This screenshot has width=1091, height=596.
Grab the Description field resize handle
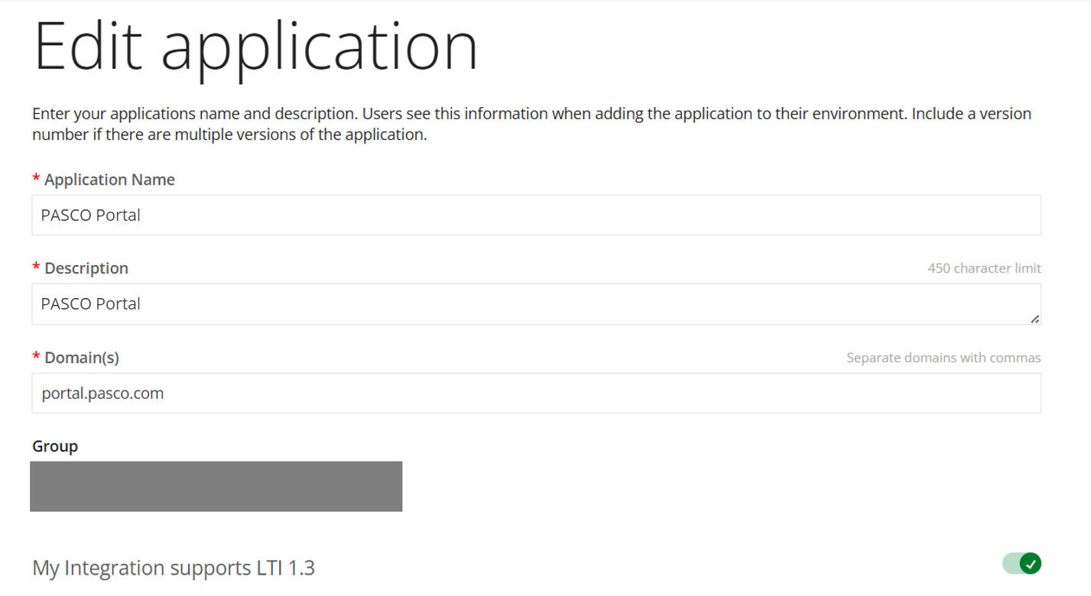click(x=1034, y=319)
